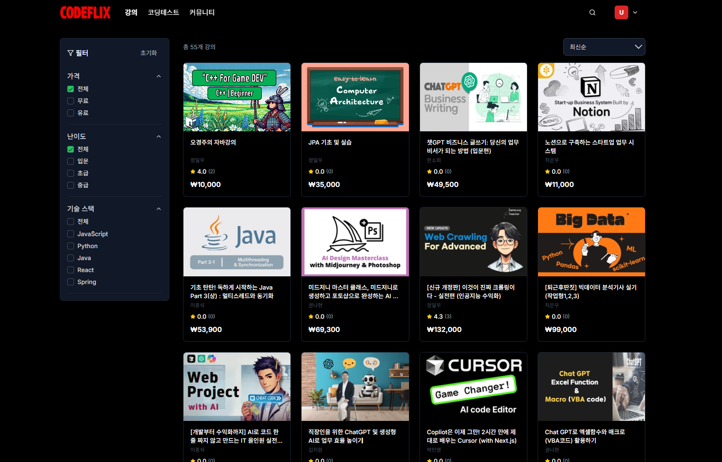
Task: Expand the user menu chevron beside avatar
Action: [635, 12]
